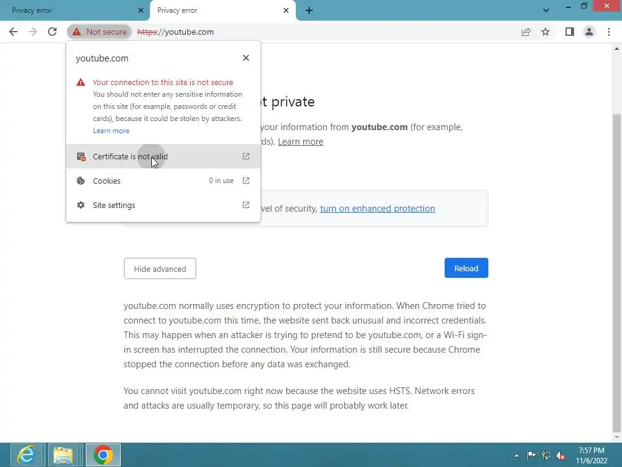This screenshot has height=467, width=622.
Task: Click the forward navigation arrow
Action: pos(33,32)
